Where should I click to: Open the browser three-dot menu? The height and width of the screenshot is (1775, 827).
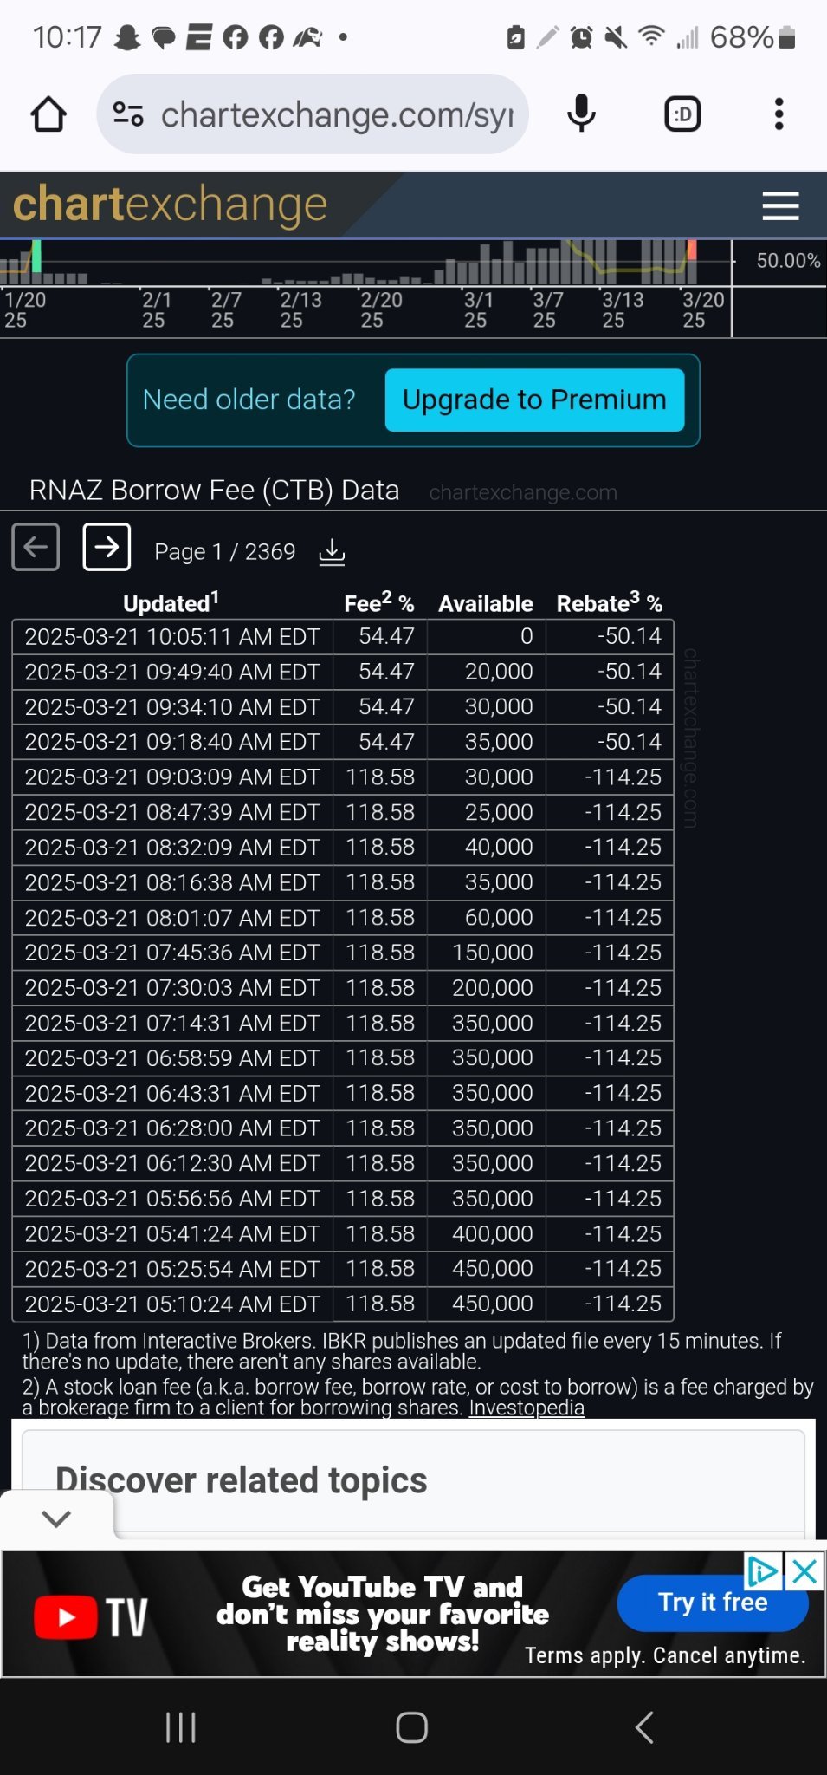click(x=779, y=114)
